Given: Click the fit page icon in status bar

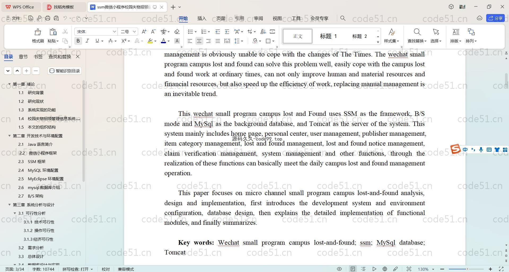Looking at the screenshot, I should point(409,269).
